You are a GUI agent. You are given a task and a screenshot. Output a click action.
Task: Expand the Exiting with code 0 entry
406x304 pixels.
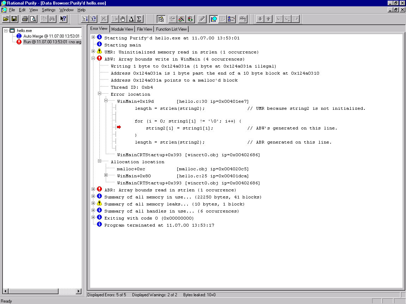(93, 217)
